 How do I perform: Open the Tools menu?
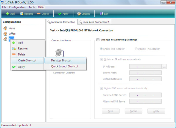pyautogui.click(x=32, y=7)
